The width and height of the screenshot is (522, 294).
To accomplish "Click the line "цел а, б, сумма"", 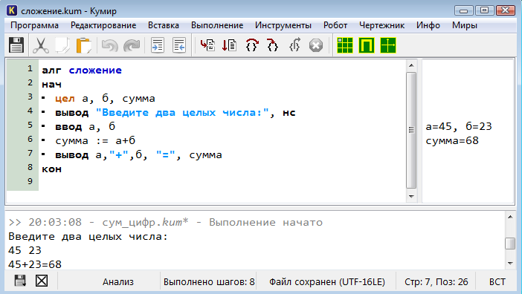I will (x=105, y=99).
